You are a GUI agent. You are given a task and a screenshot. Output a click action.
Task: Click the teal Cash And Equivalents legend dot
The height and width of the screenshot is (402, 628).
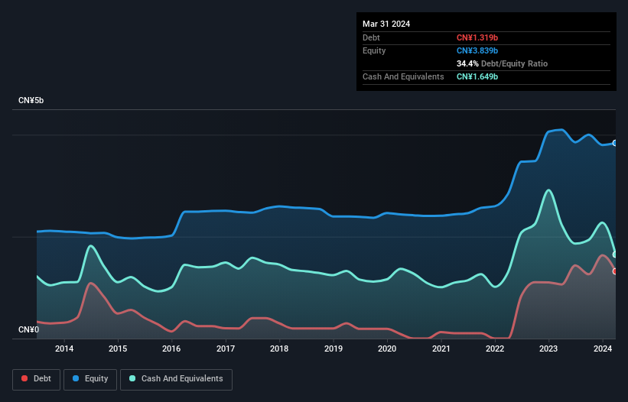point(132,378)
